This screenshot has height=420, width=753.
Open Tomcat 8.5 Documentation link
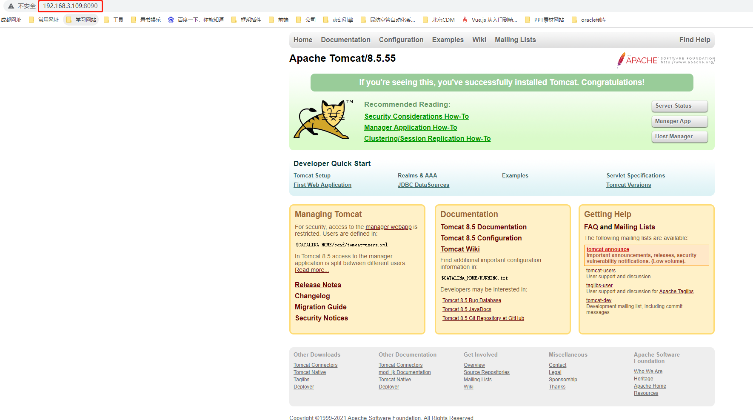[483, 227]
